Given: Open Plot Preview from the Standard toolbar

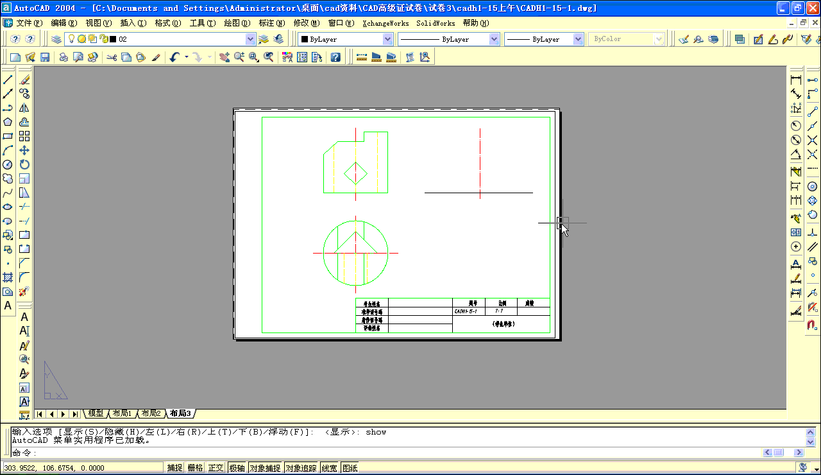Looking at the screenshot, I should 78,56.
